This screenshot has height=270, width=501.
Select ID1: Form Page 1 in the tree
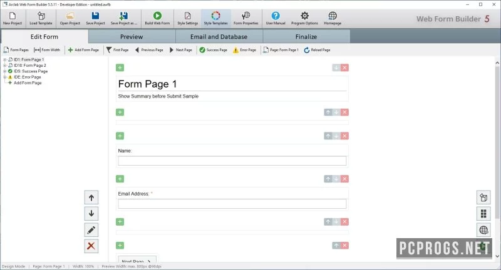tap(29, 59)
